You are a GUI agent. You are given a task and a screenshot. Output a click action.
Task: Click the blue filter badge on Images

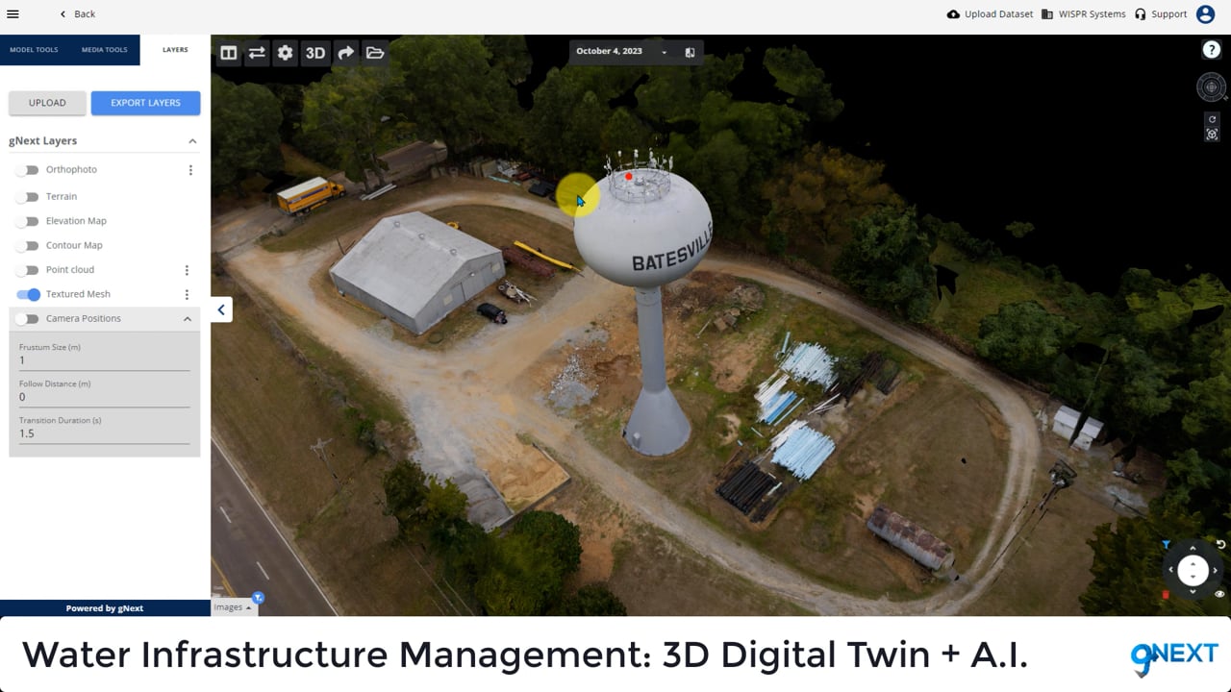click(x=258, y=598)
